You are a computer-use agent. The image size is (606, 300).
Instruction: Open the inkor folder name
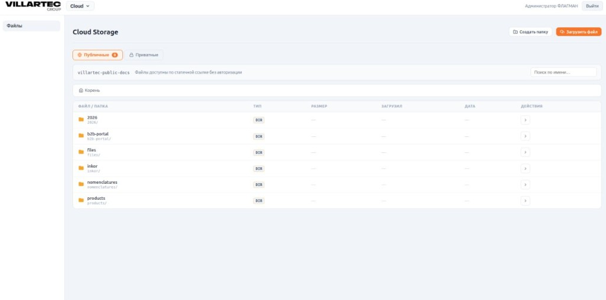coord(92,166)
